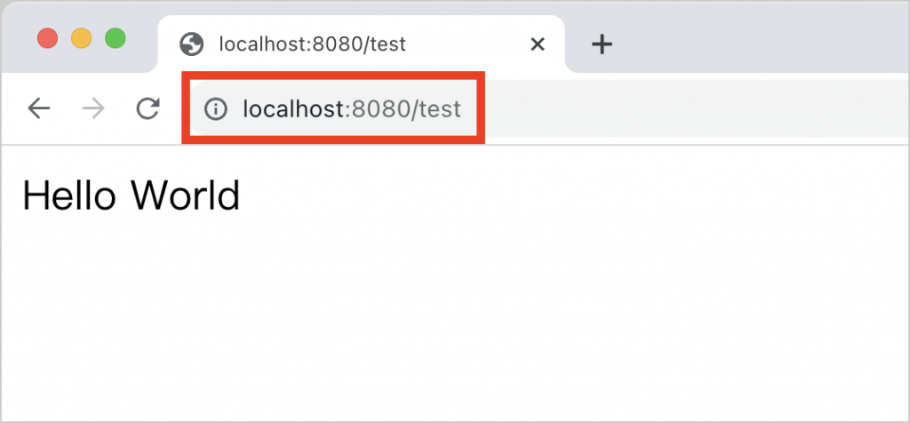Enter fullscreen using the green button
Viewport: 910px width, 423px height.
tap(116, 39)
